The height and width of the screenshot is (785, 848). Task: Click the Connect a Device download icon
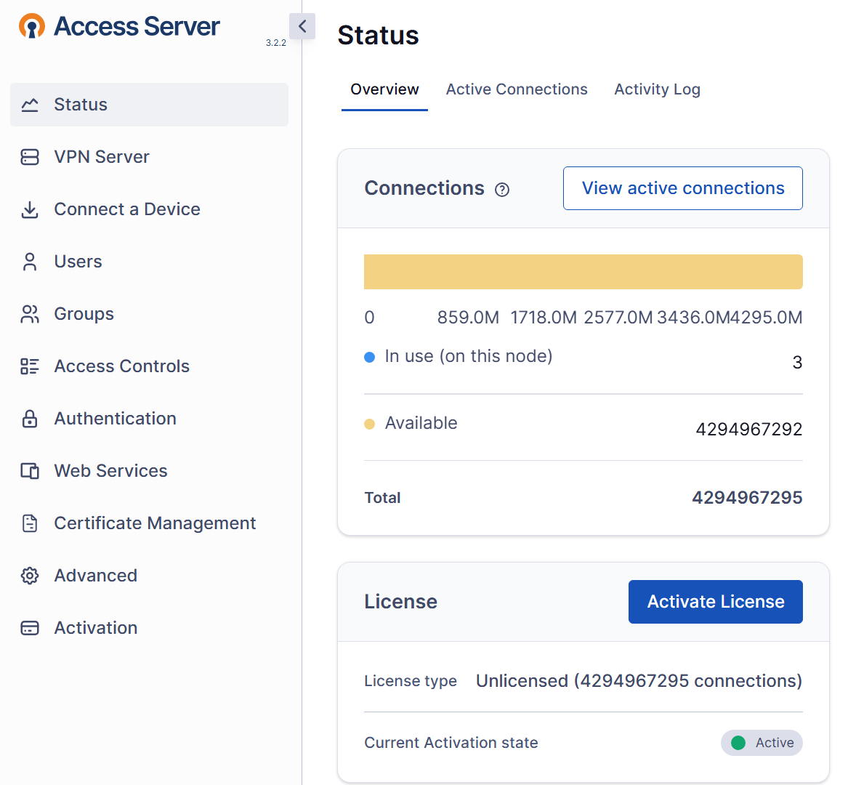[30, 209]
